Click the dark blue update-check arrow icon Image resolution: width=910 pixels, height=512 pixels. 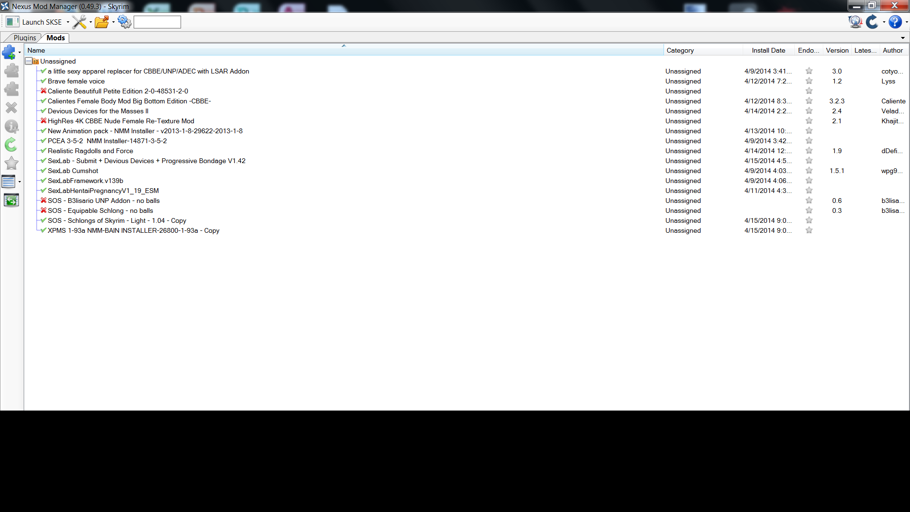tap(872, 22)
